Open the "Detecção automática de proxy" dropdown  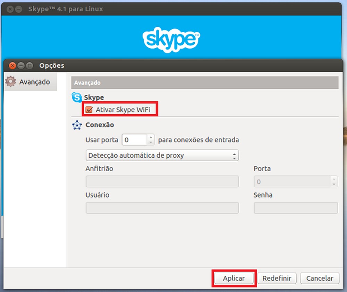[x=162, y=155]
